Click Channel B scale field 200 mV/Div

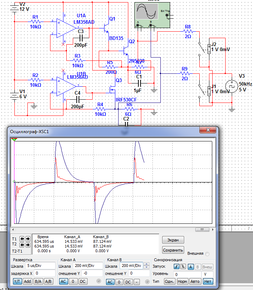[132, 266]
